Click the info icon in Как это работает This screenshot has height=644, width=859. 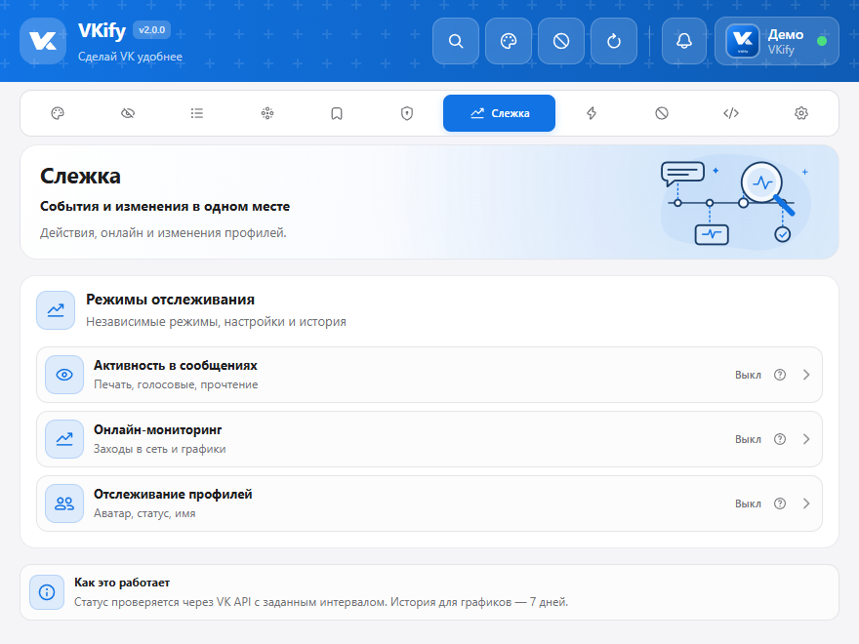(47, 592)
